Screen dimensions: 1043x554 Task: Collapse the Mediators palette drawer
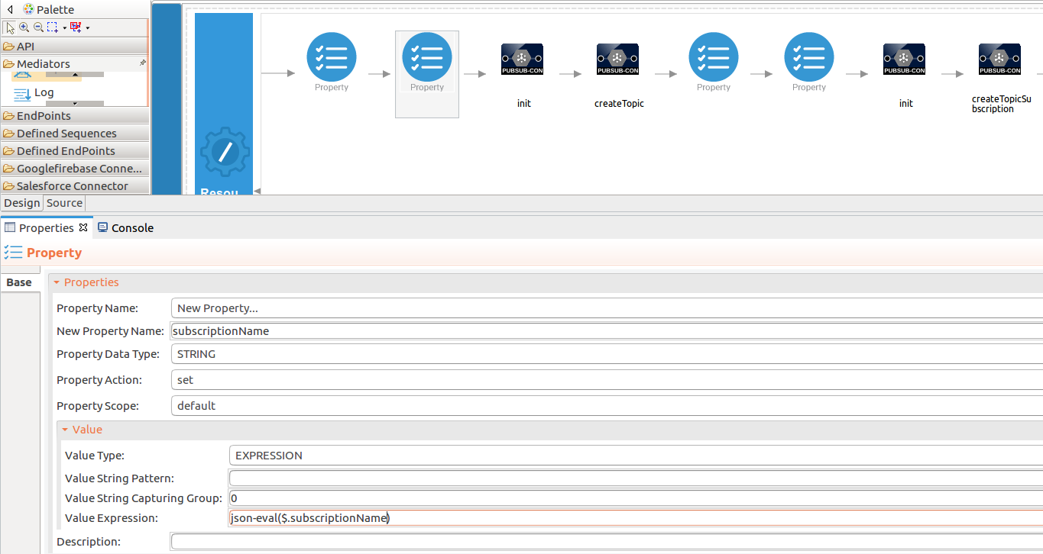(74, 63)
